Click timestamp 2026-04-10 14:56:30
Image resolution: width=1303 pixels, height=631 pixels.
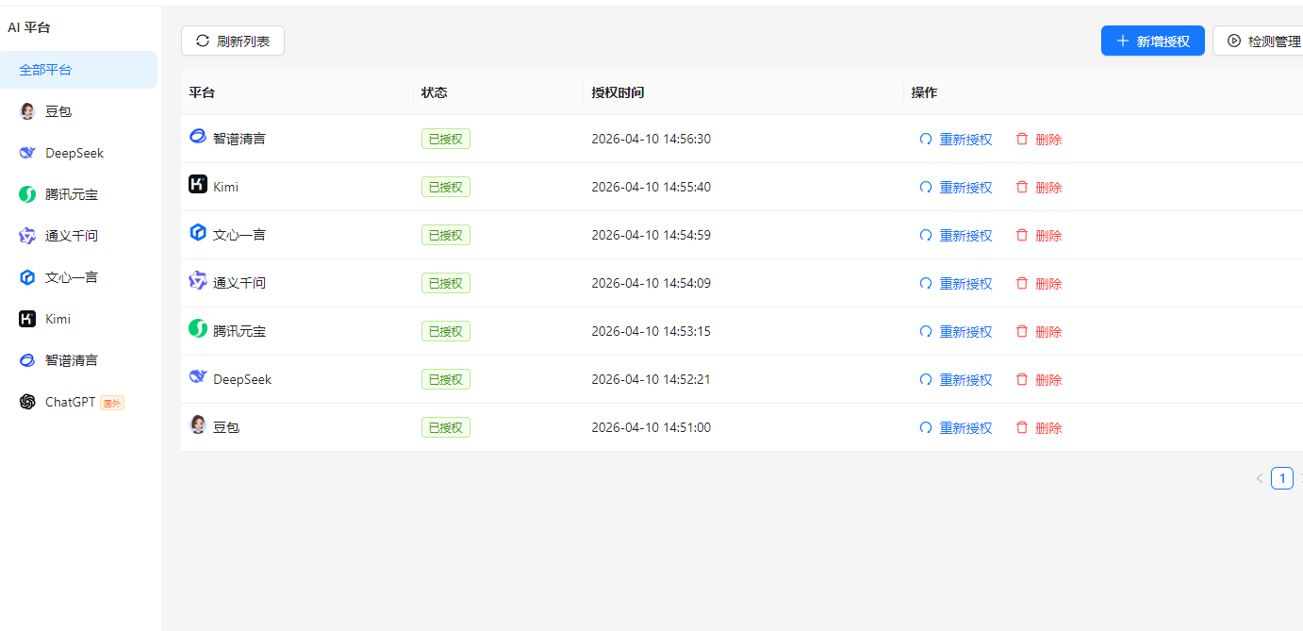651,139
